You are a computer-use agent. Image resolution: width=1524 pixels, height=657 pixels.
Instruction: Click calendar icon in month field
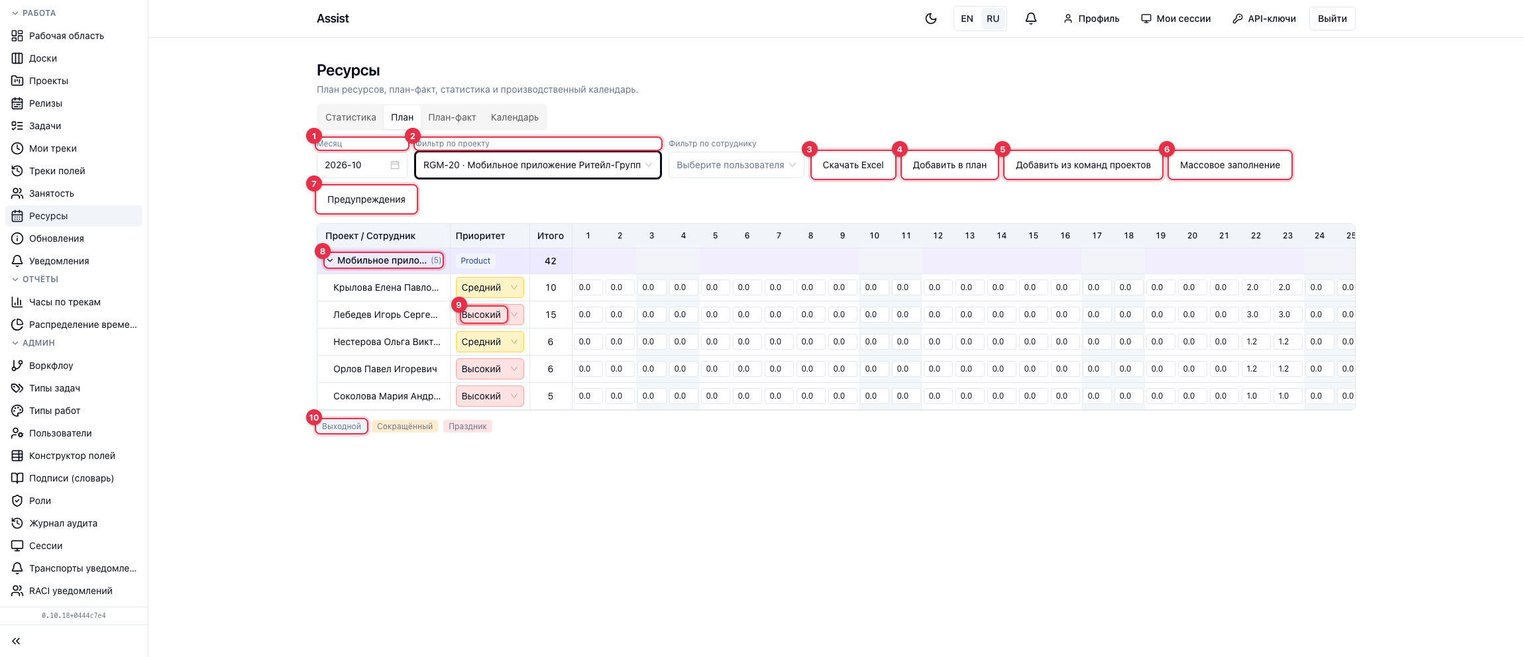(x=395, y=165)
